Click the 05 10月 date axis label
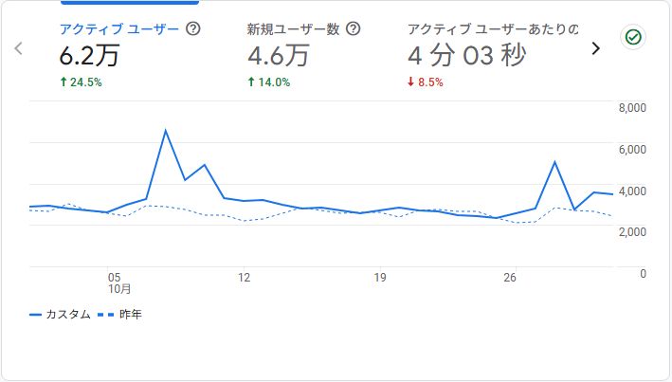Screen dimensions: 672x382 116,282
